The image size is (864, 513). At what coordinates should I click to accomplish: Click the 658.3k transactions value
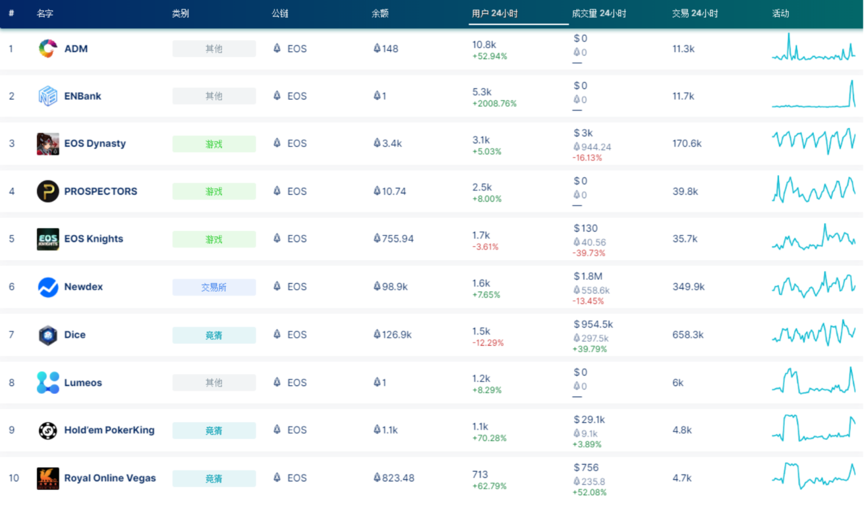pos(688,335)
